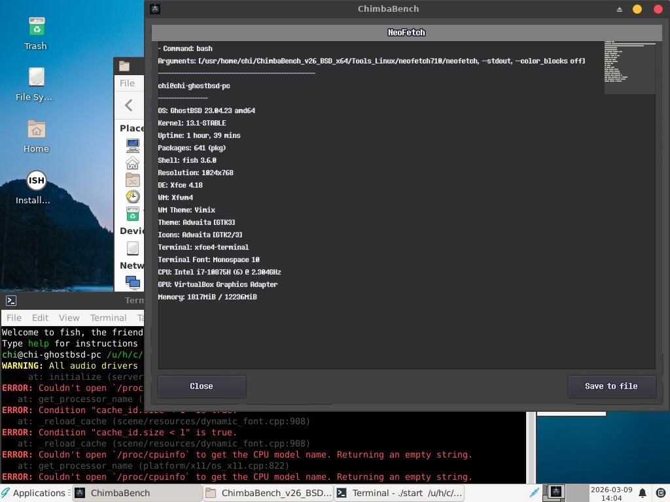
Task: Switch to ChimbaBench_v26_BSD folder taskbar button
Action: (x=268, y=493)
